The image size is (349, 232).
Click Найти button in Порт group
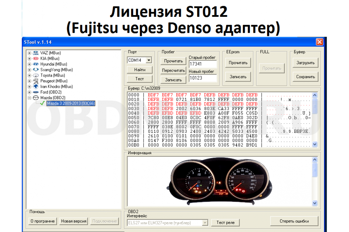[140, 70]
